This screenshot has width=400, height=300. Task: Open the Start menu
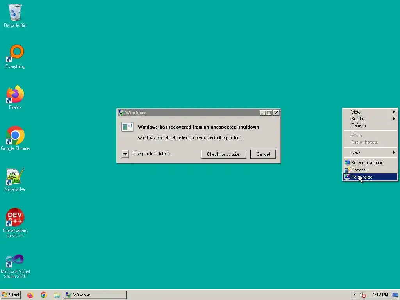pyautogui.click(x=11, y=295)
